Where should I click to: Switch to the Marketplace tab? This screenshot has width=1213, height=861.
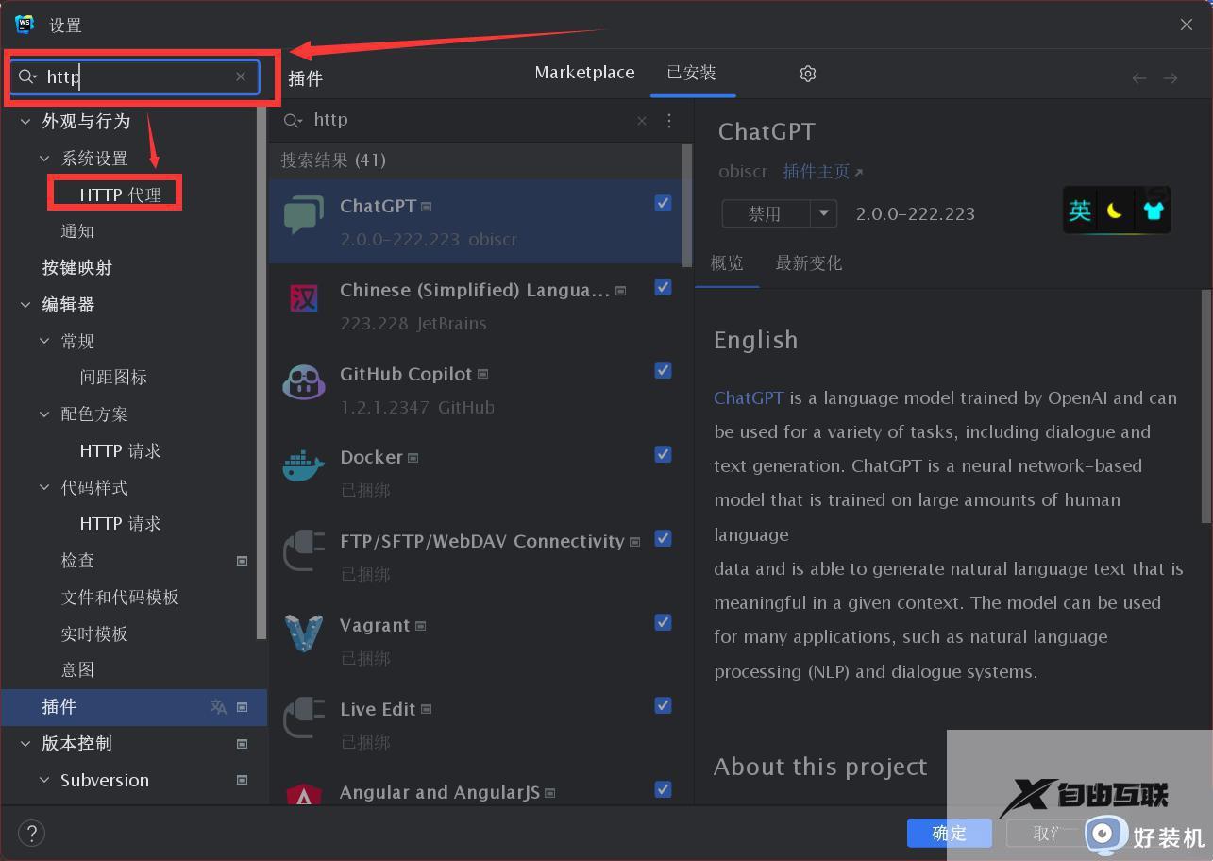(584, 73)
